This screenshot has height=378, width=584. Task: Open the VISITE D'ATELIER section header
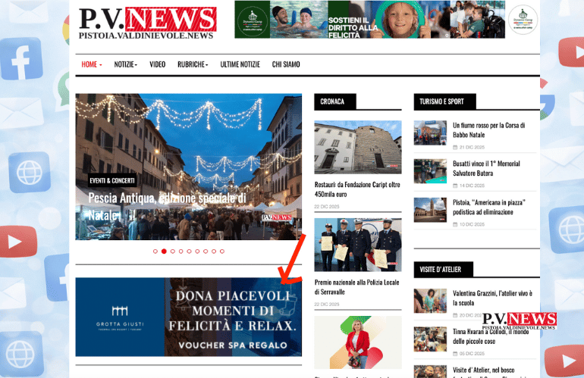coord(443,270)
